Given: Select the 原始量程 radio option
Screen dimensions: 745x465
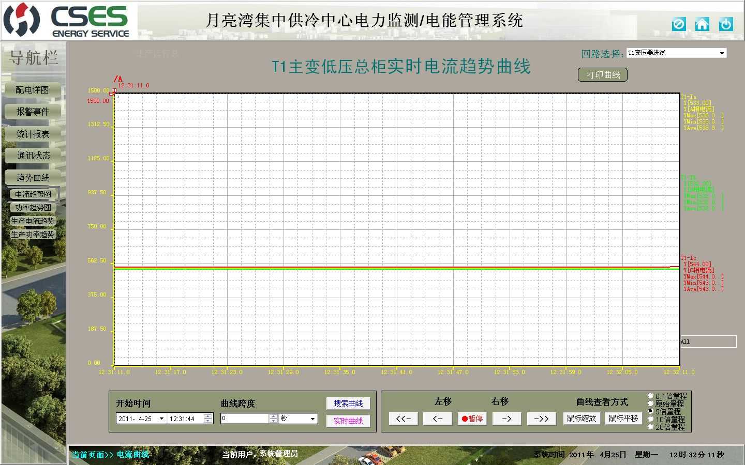Looking at the screenshot, I should point(651,404).
